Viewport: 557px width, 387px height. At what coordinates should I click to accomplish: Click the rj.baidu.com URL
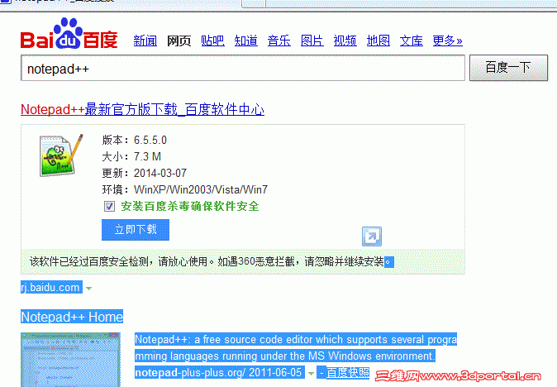point(51,287)
